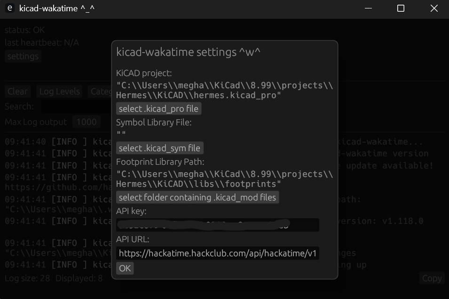Focus the API key input field

pyautogui.click(x=217, y=225)
